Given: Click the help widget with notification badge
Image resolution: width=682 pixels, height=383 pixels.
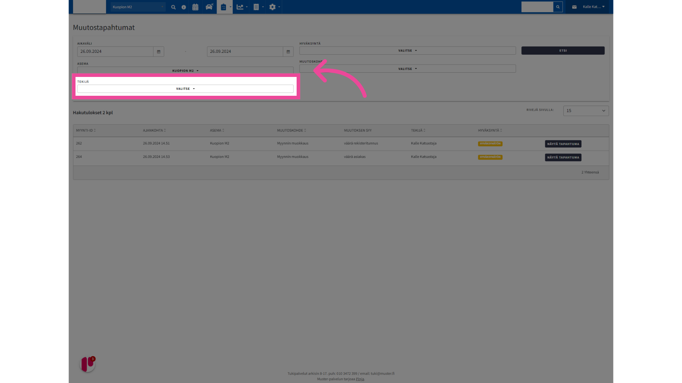Looking at the screenshot, I should click(x=87, y=364).
